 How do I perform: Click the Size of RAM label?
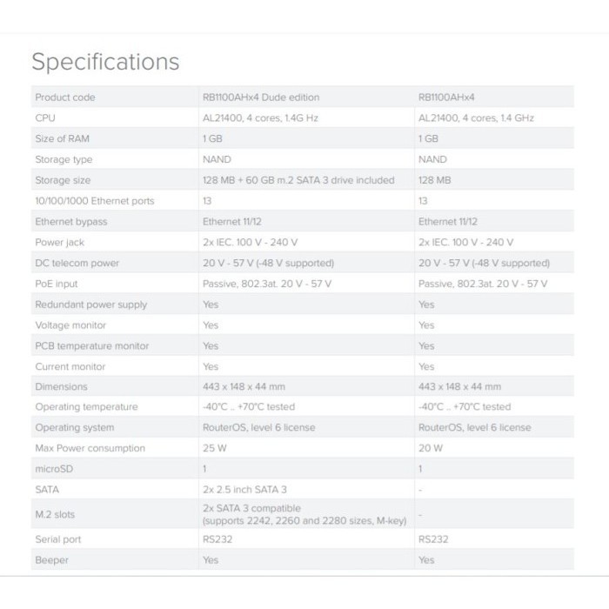tap(63, 138)
